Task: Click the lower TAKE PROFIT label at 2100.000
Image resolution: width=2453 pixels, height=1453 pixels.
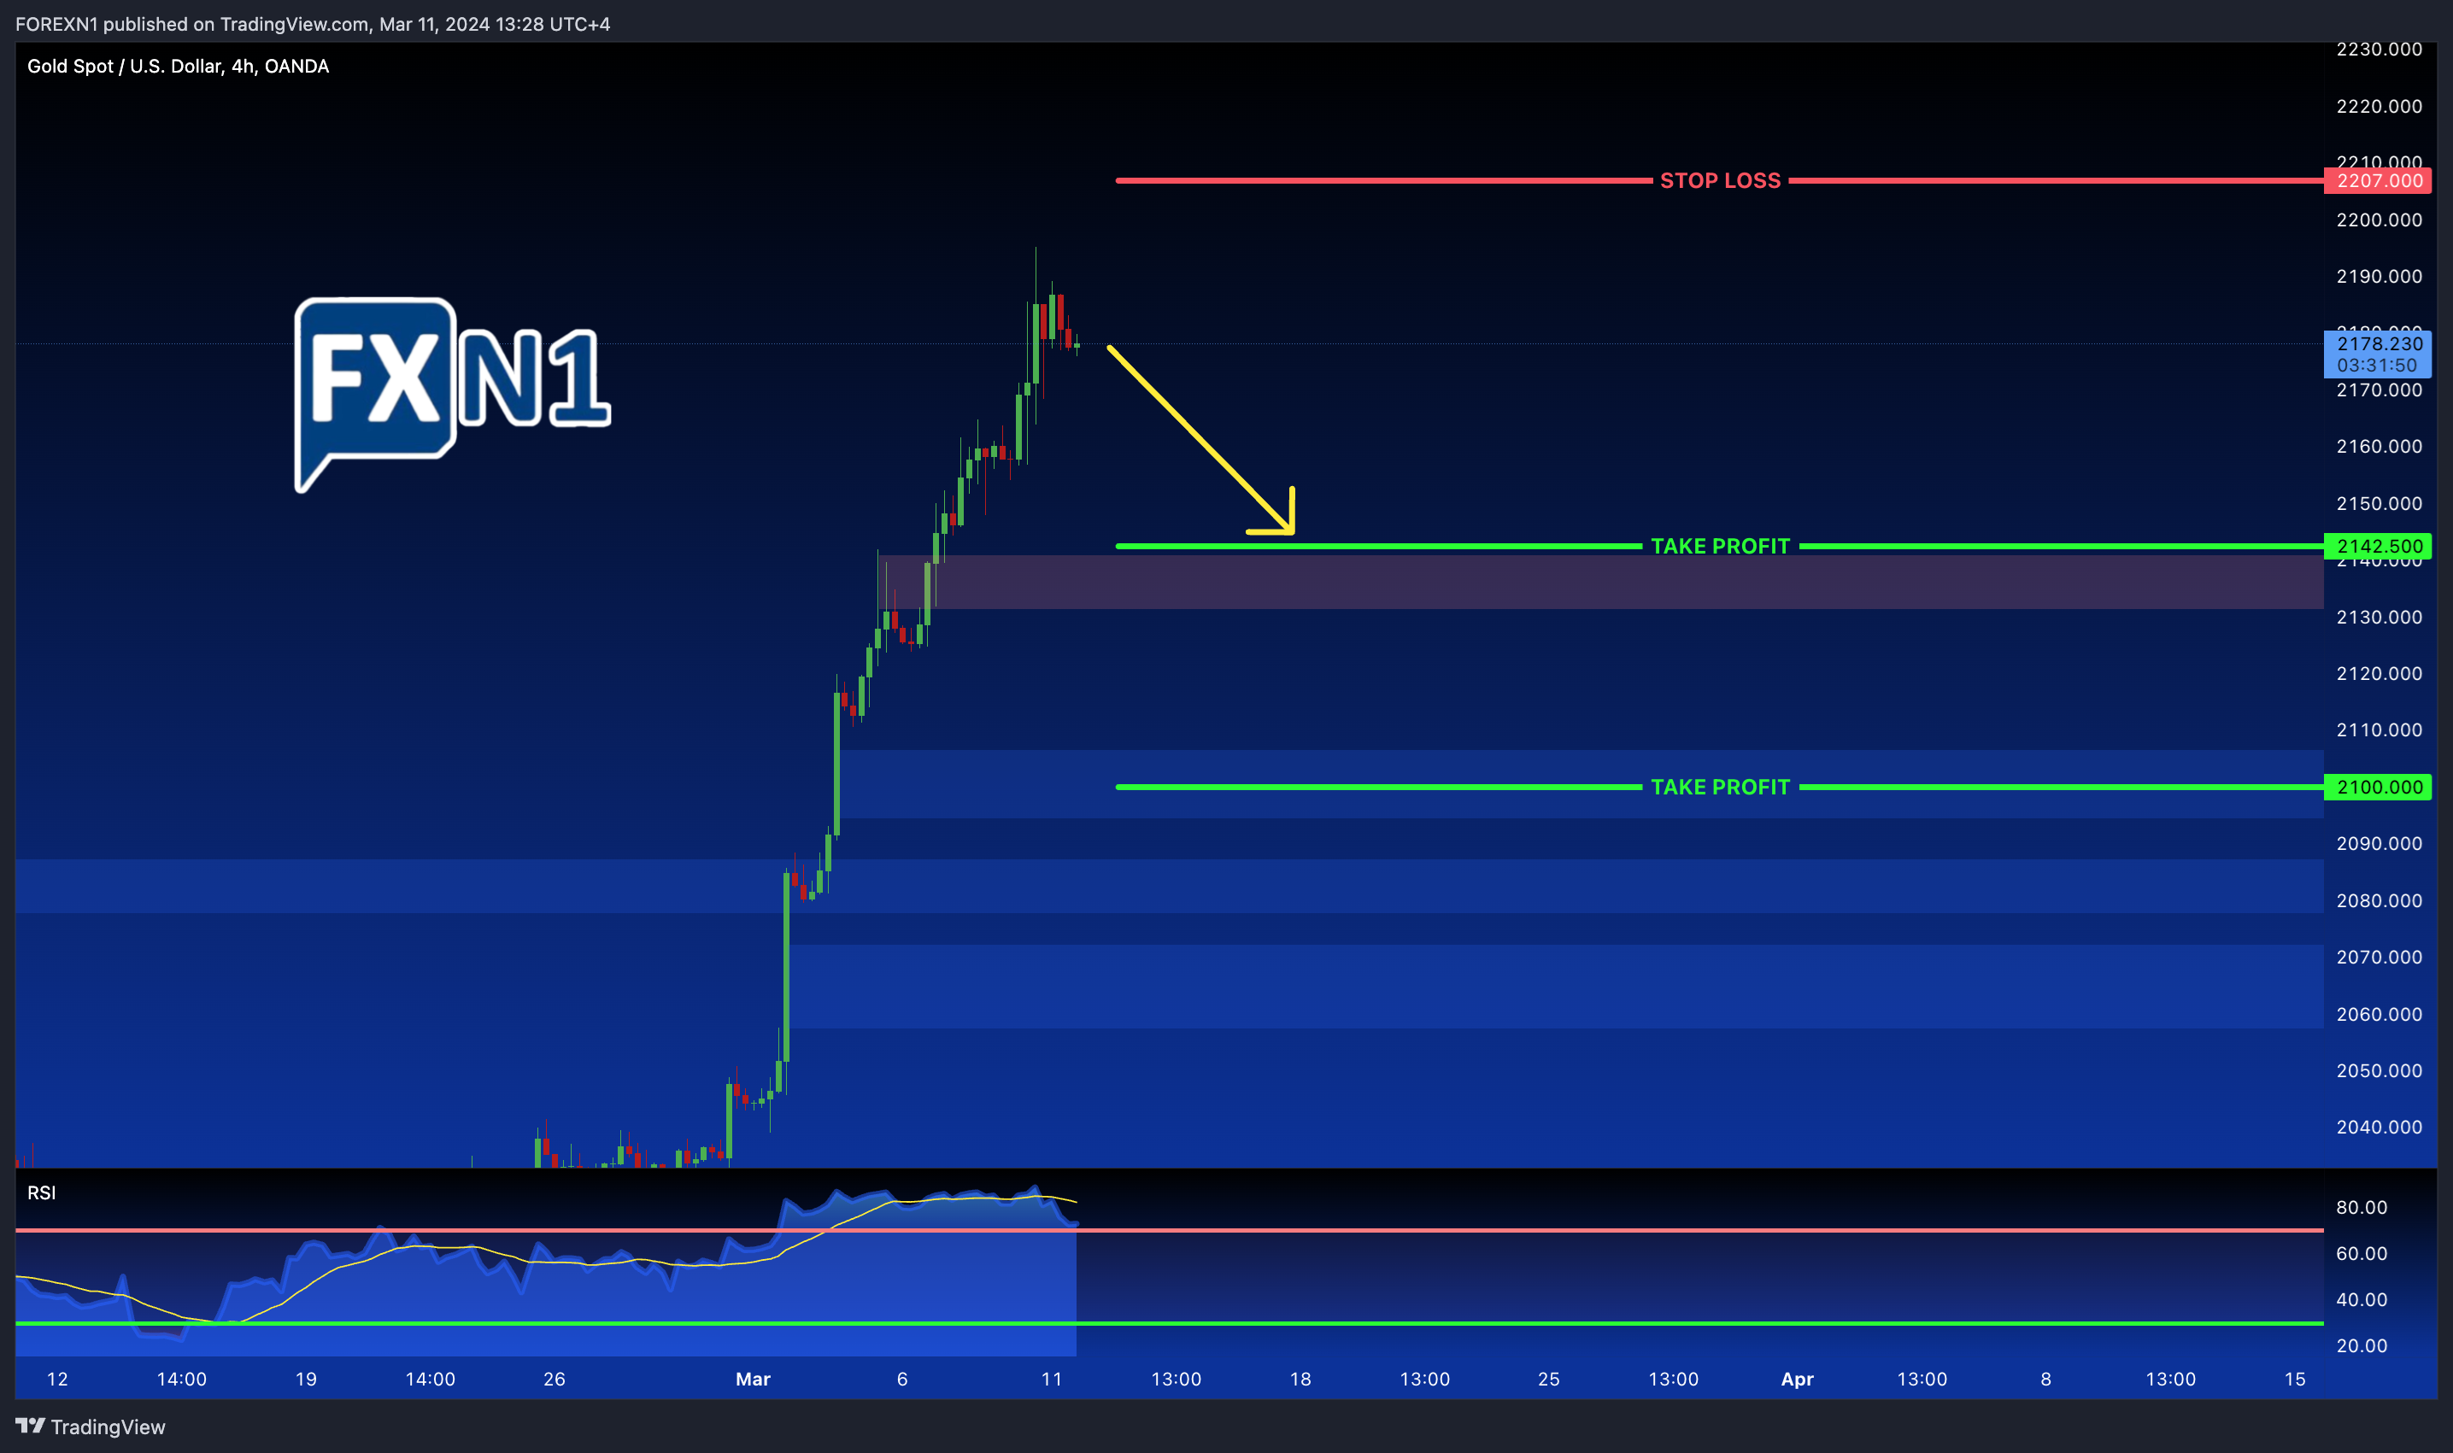Action: 1720,788
